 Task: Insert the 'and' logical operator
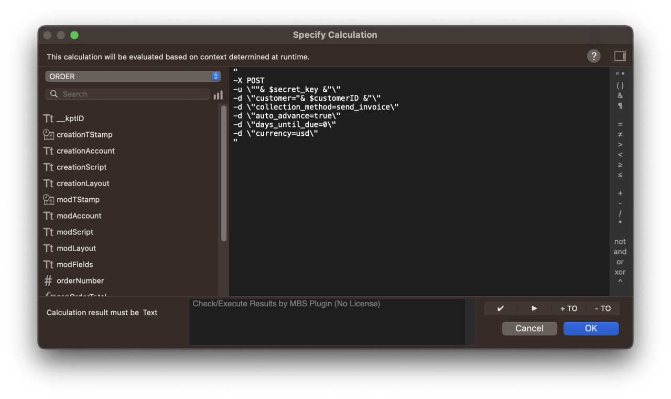(x=620, y=252)
